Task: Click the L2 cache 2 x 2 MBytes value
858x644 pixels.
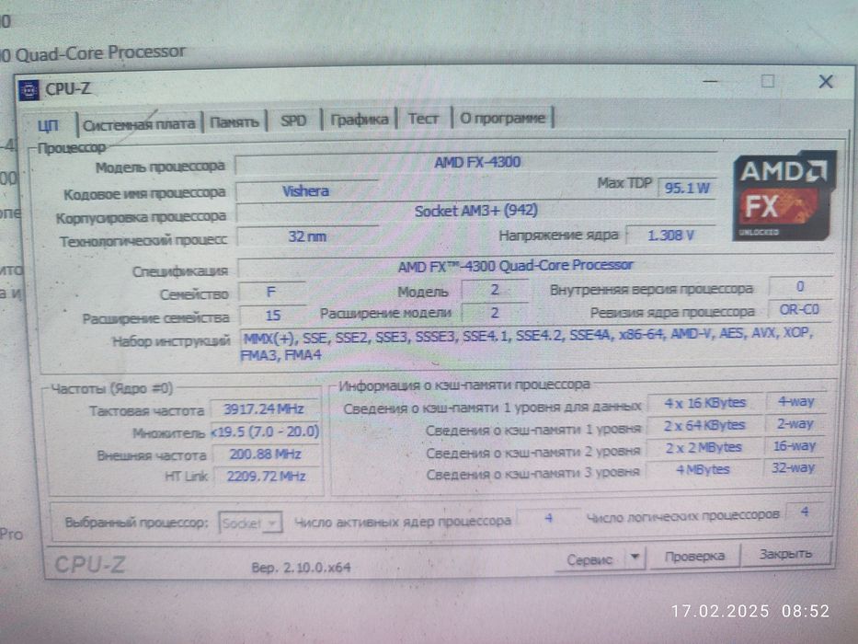Action: coord(704,448)
